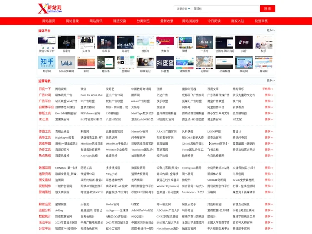This screenshot has height=234, width=312.
Task: Open the 梅花网 site thumbnail
Action: click(x=244, y=62)
